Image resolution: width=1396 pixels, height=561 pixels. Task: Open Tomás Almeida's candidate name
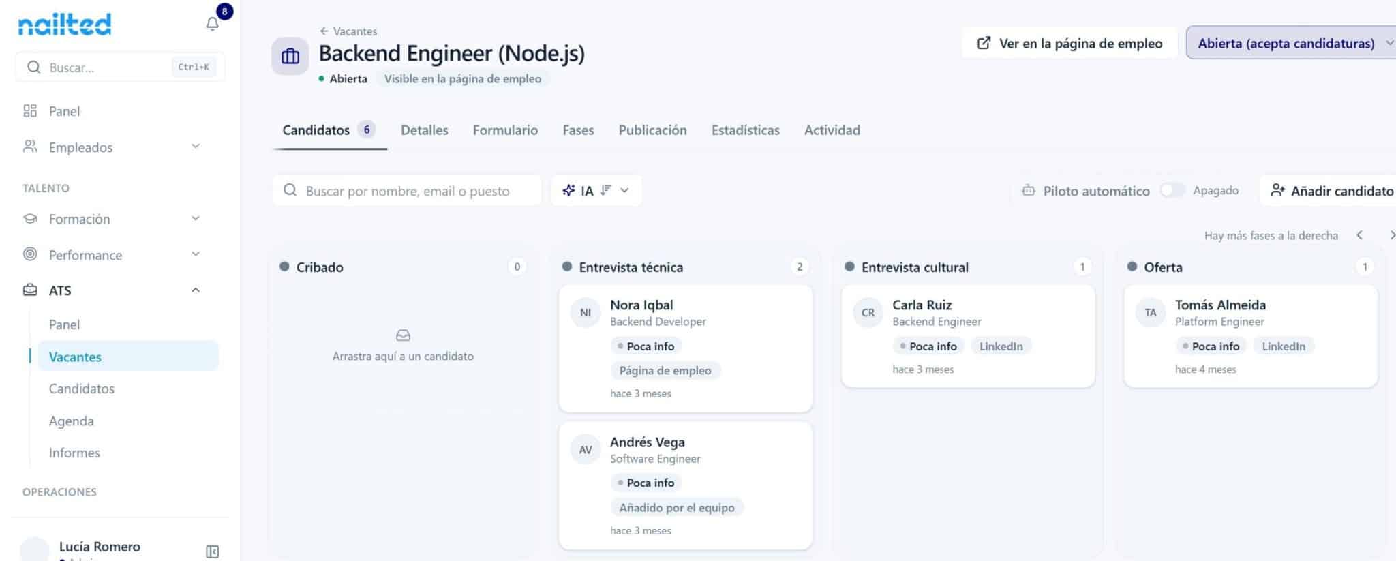tap(1220, 305)
